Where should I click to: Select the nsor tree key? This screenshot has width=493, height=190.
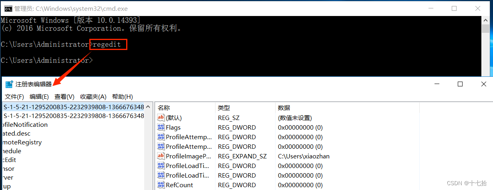click(8, 168)
